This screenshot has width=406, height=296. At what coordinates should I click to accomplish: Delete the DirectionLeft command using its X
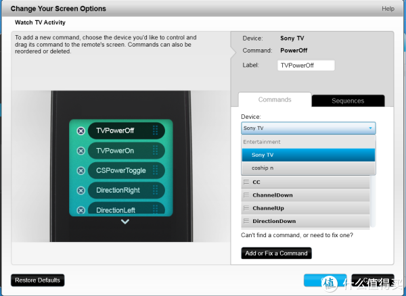tap(81, 210)
